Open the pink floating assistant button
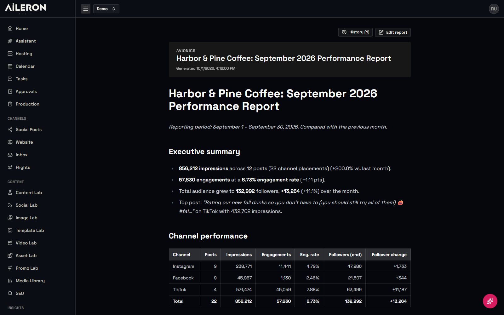 point(490,301)
